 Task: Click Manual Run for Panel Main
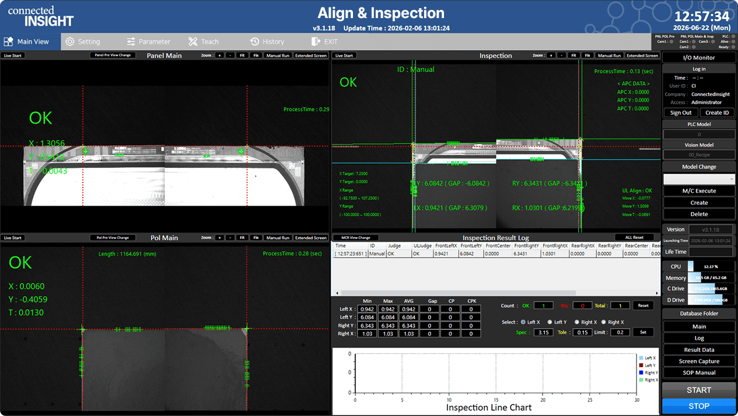tap(278, 55)
